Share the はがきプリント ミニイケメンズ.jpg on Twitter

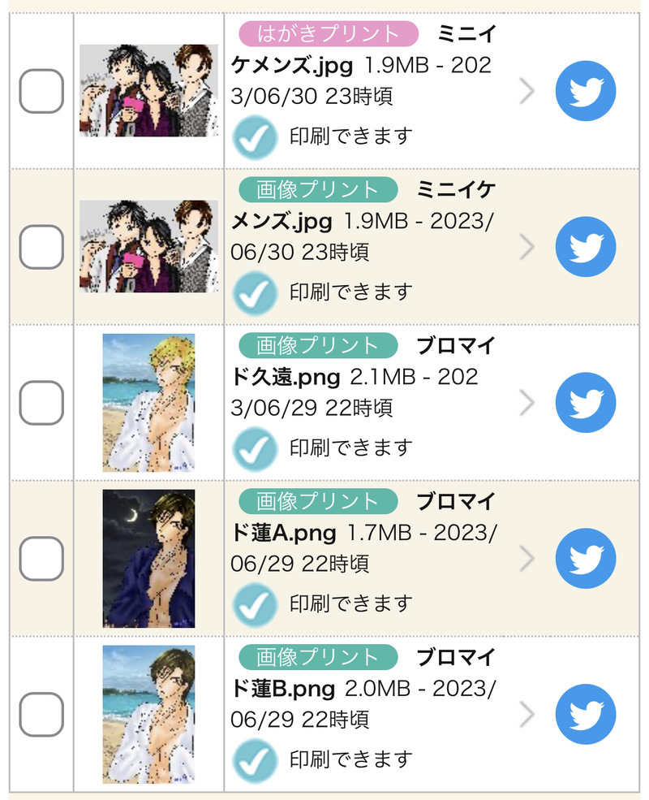[586, 91]
